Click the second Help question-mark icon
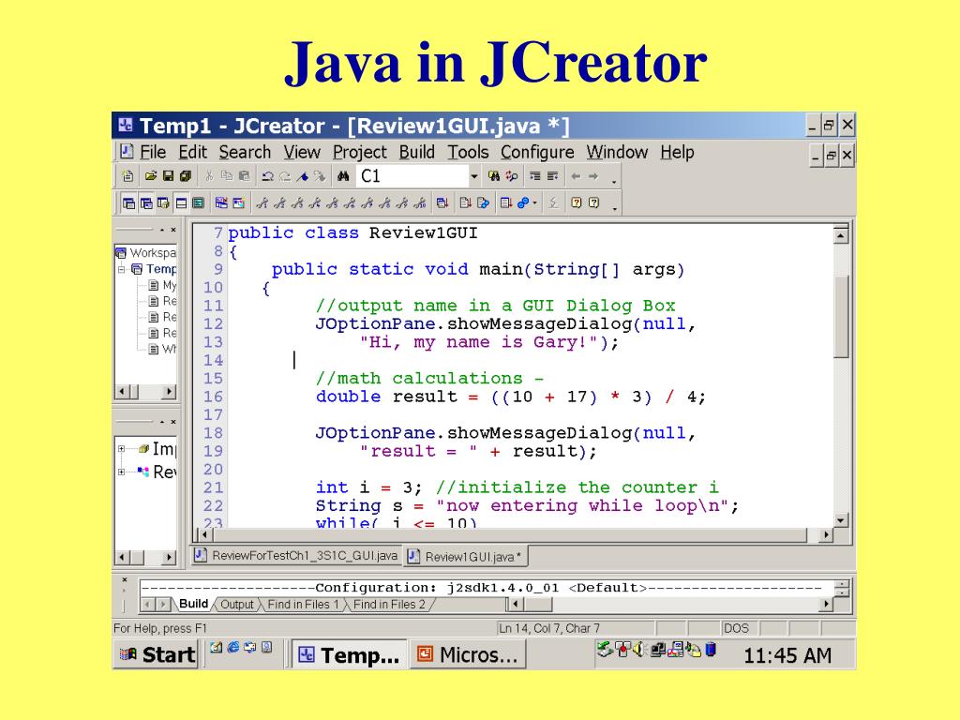Image resolution: width=960 pixels, height=720 pixels. [x=593, y=202]
